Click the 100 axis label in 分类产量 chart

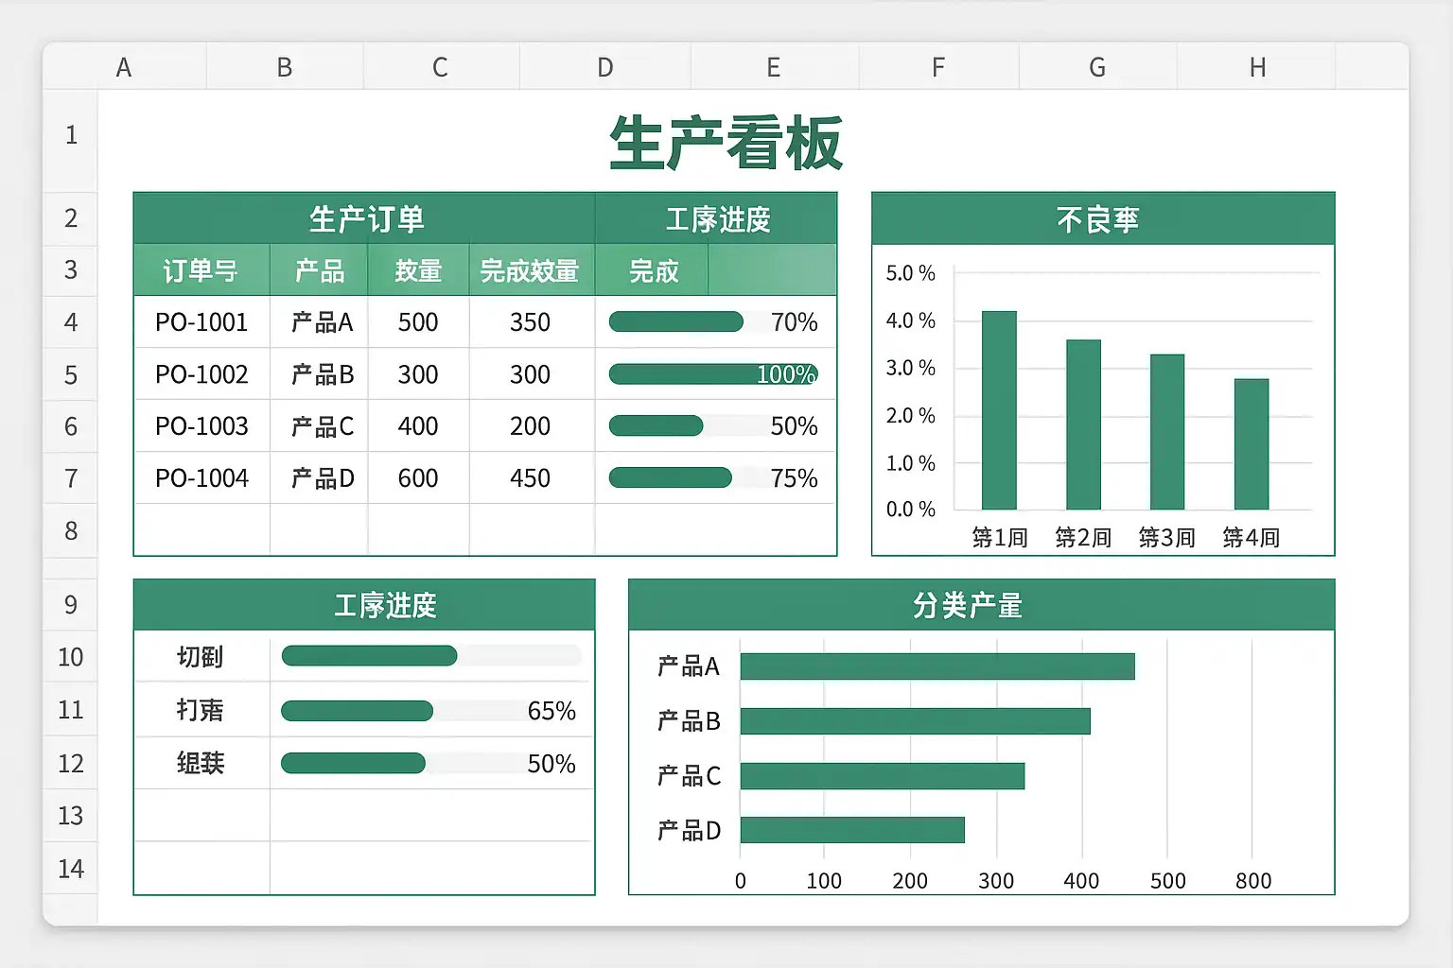click(x=824, y=881)
